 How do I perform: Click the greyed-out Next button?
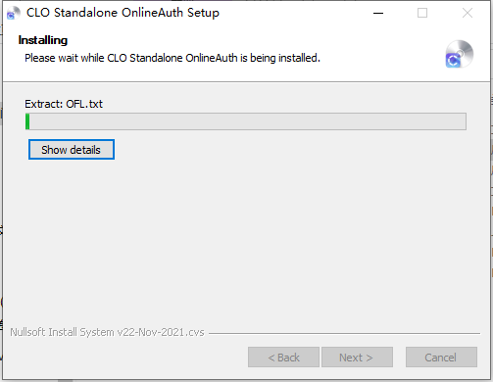(x=357, y=358)
